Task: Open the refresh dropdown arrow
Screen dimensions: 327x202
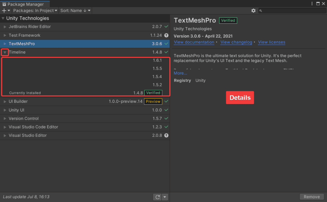Action: tap(165, 197)
